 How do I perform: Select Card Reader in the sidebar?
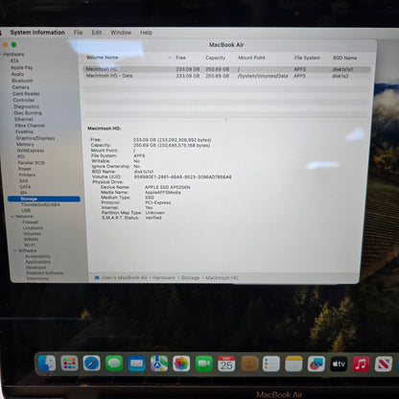(26, 94)
